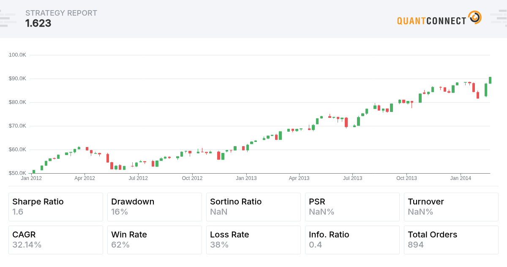Click the Oct 2013 x-axis label
Image resolution: width=507 pixels, height=267 pixels.
click(x=406, y=178)
